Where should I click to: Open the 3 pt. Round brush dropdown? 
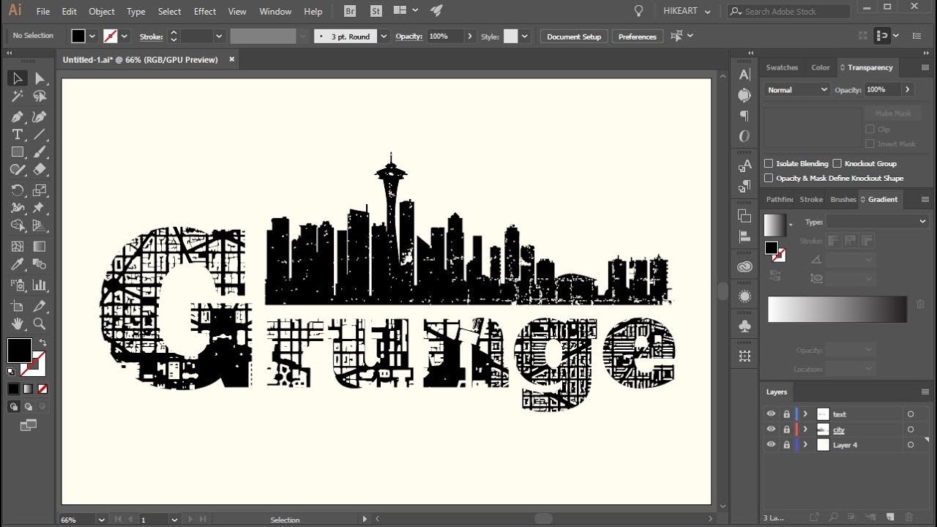tap(384, 37)
